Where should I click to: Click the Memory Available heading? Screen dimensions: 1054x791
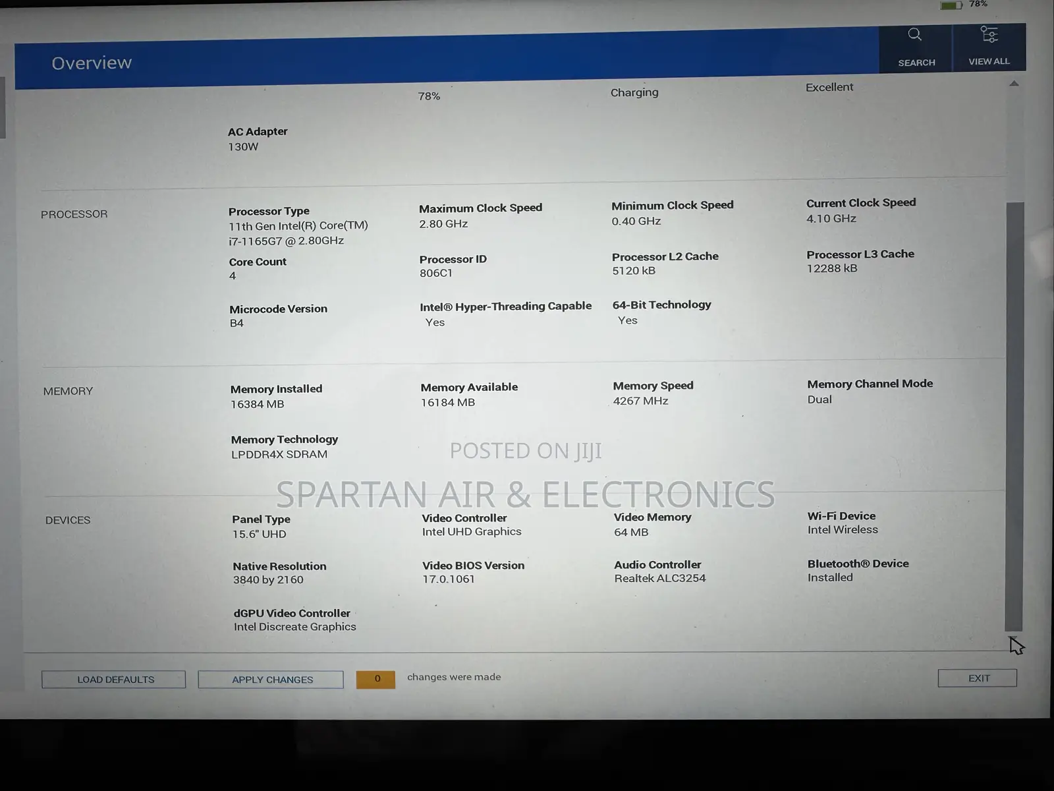(469, 388)
